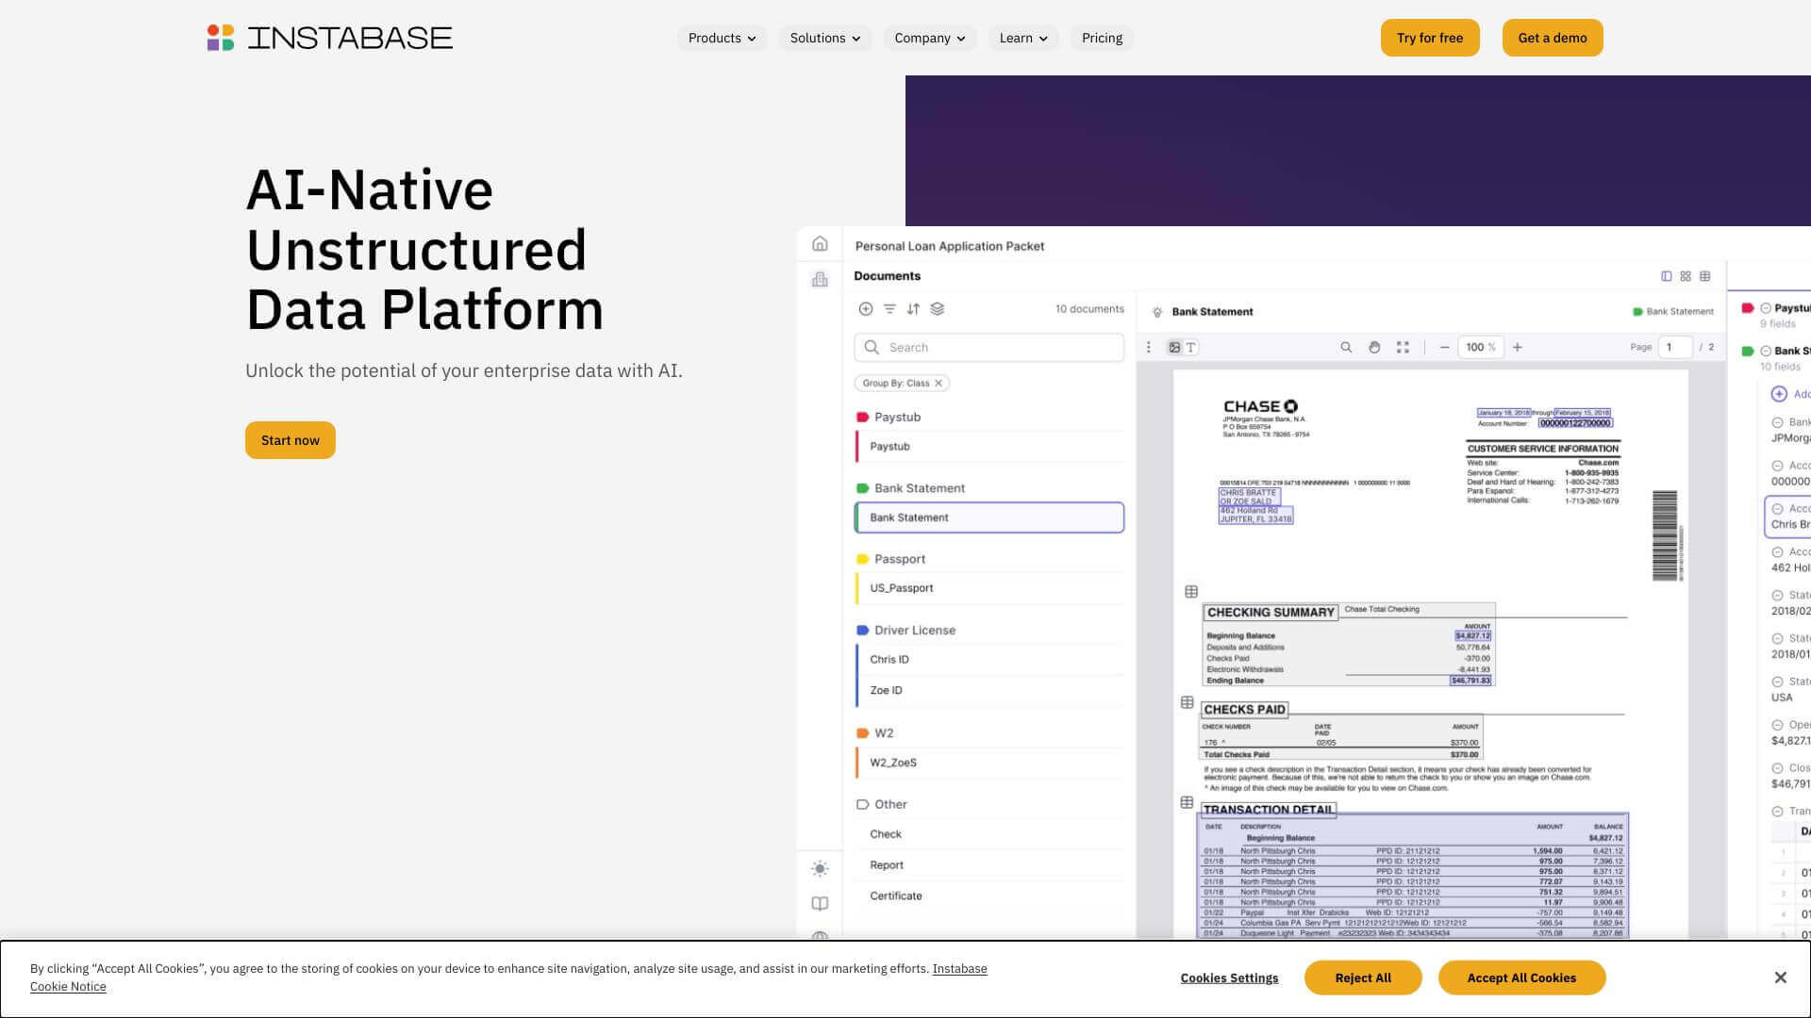Screen dimensions: 1811x1018
Task: Open the Solutions dropdown menu
Action: tap(824, 39)
